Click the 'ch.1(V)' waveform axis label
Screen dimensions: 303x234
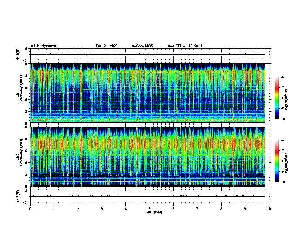(x=18, y=54)
